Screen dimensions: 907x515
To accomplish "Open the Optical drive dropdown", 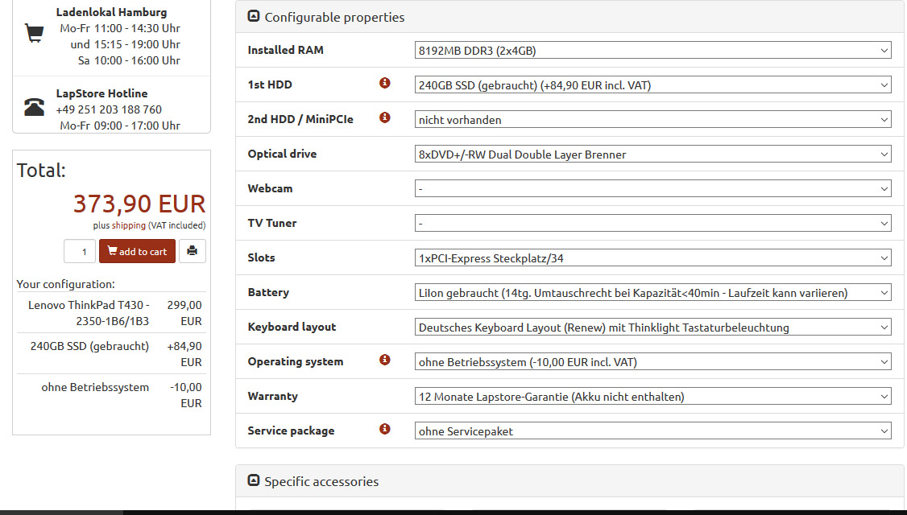I will click(652, 154).
